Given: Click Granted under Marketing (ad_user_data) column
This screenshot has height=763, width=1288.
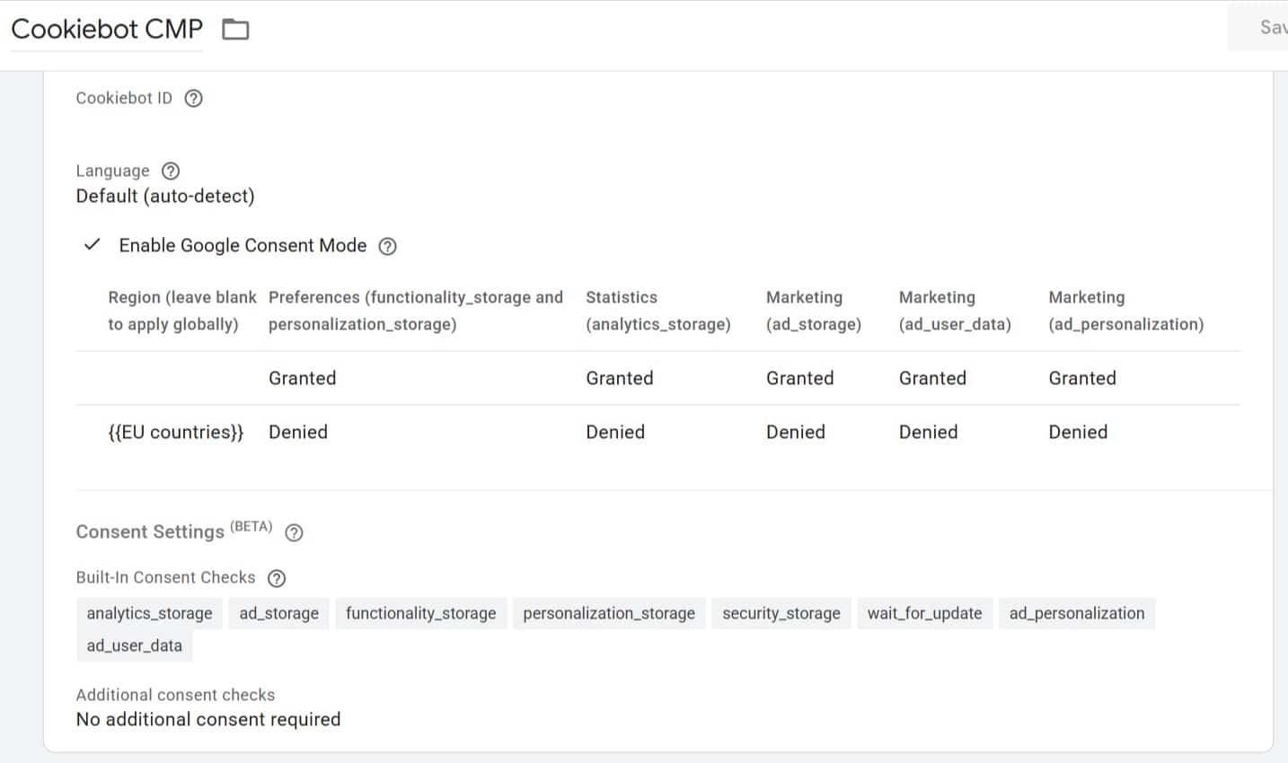Looking at the screenshot, I should pos(933,378).
